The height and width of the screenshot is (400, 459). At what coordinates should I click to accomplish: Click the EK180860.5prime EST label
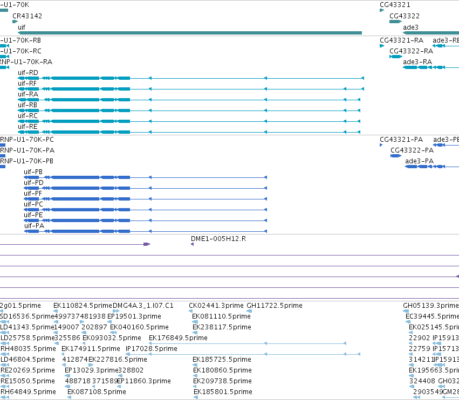click(x=222, y=370)
